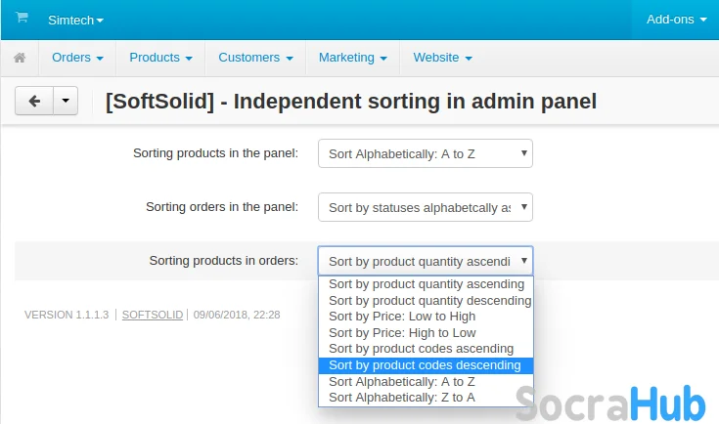The height and width of the screenshot is (424, 719).
Task: Go to the home icon
Action: pos(19,58)
